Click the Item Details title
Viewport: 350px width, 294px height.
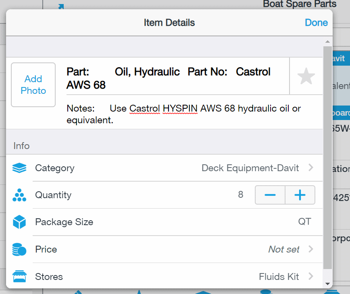(169, 23)
